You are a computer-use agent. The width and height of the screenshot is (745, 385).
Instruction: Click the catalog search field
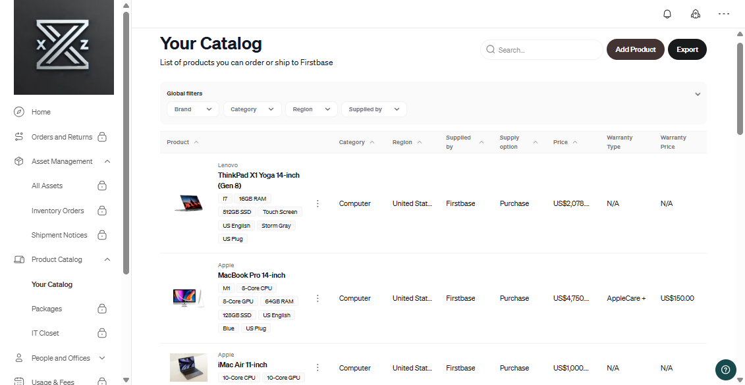coord(541,49)
